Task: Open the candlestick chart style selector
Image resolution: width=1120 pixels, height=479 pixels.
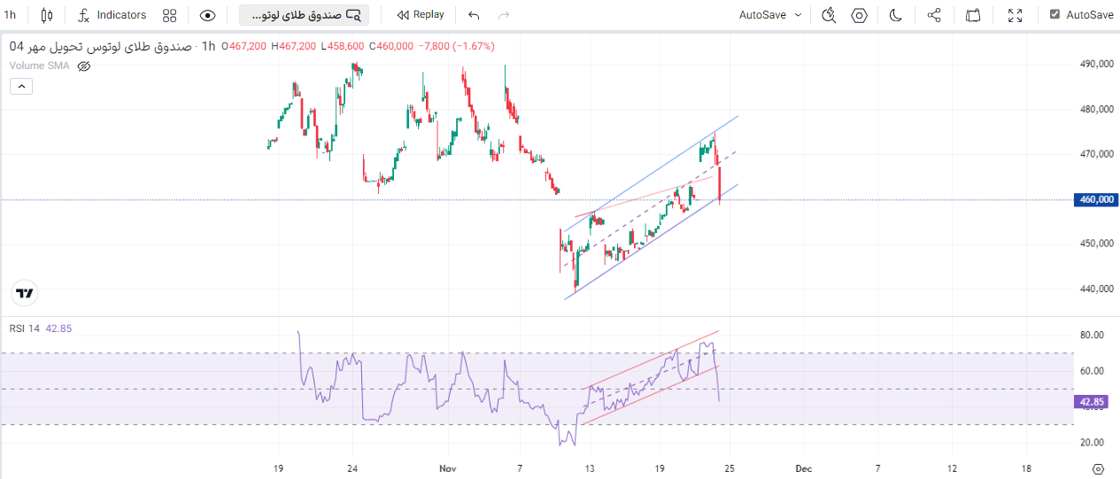Action: tap(48, 15)
